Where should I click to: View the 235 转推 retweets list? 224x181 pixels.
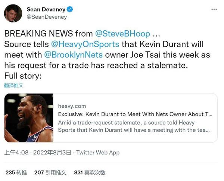[16, 172]
